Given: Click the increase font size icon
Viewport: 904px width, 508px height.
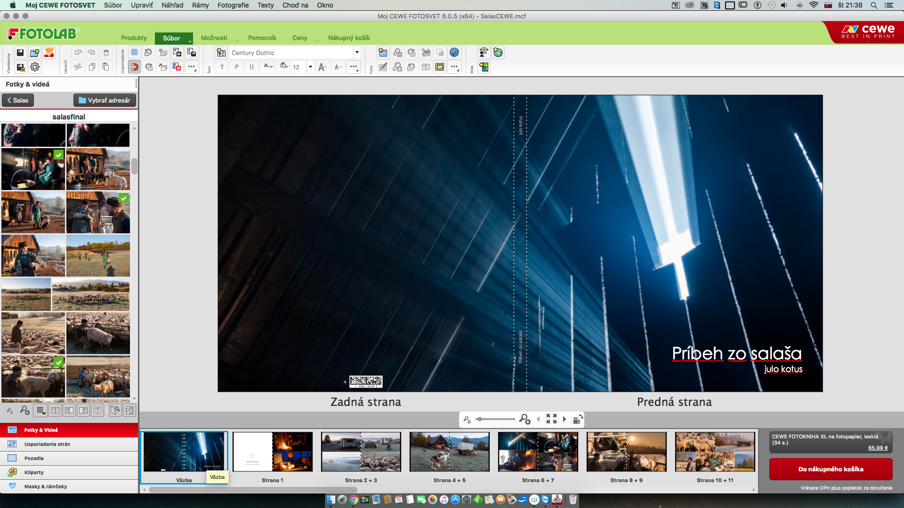Looking at the screenshot, I should (x=322, y=67).
